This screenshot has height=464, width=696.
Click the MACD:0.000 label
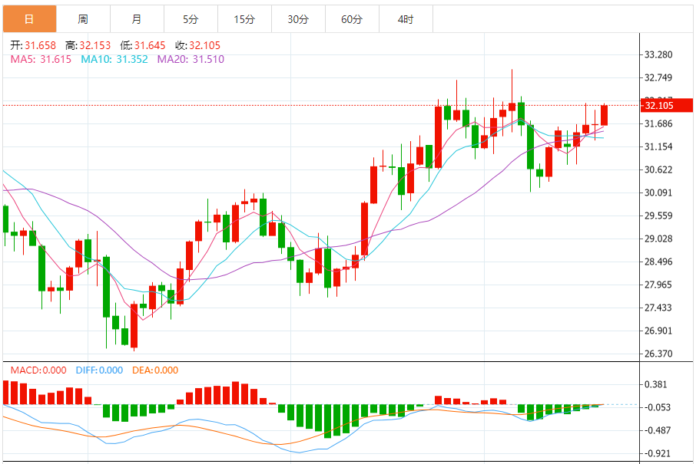38,370
